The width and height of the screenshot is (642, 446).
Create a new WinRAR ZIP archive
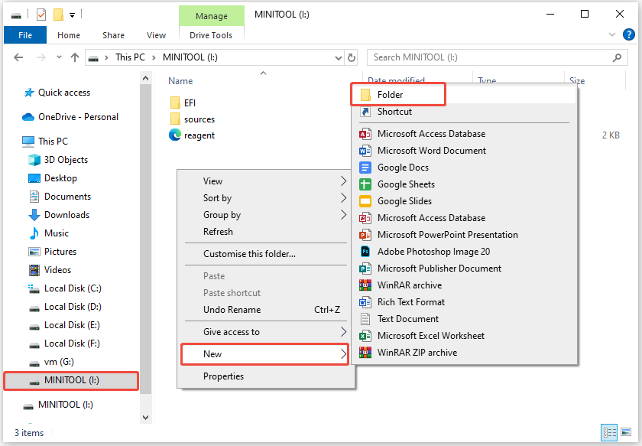pyautogui.click(x=464, y=352)
